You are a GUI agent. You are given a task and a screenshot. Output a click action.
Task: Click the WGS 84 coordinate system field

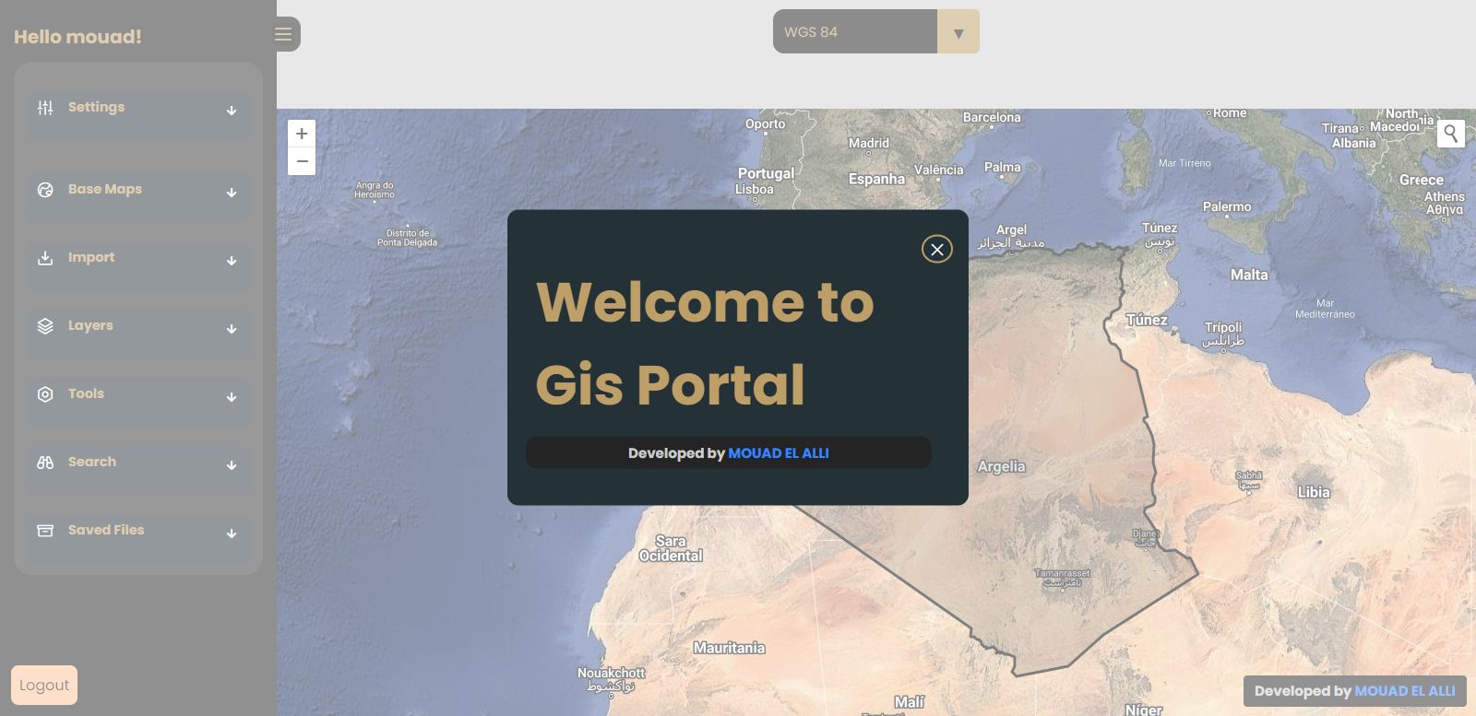pyautogui.click(x=854, y=32)
